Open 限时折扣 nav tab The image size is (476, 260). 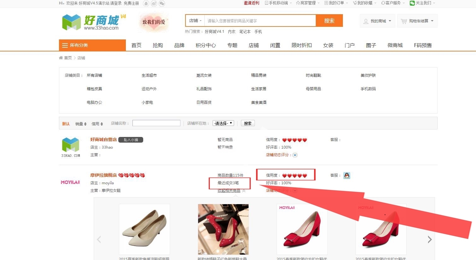click(x=302, y=45)
